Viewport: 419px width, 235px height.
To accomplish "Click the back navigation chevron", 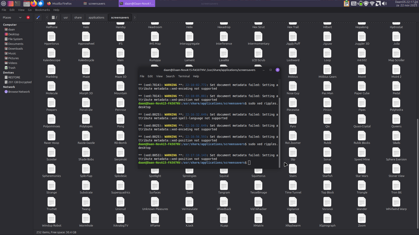I will tap(47, 17).
